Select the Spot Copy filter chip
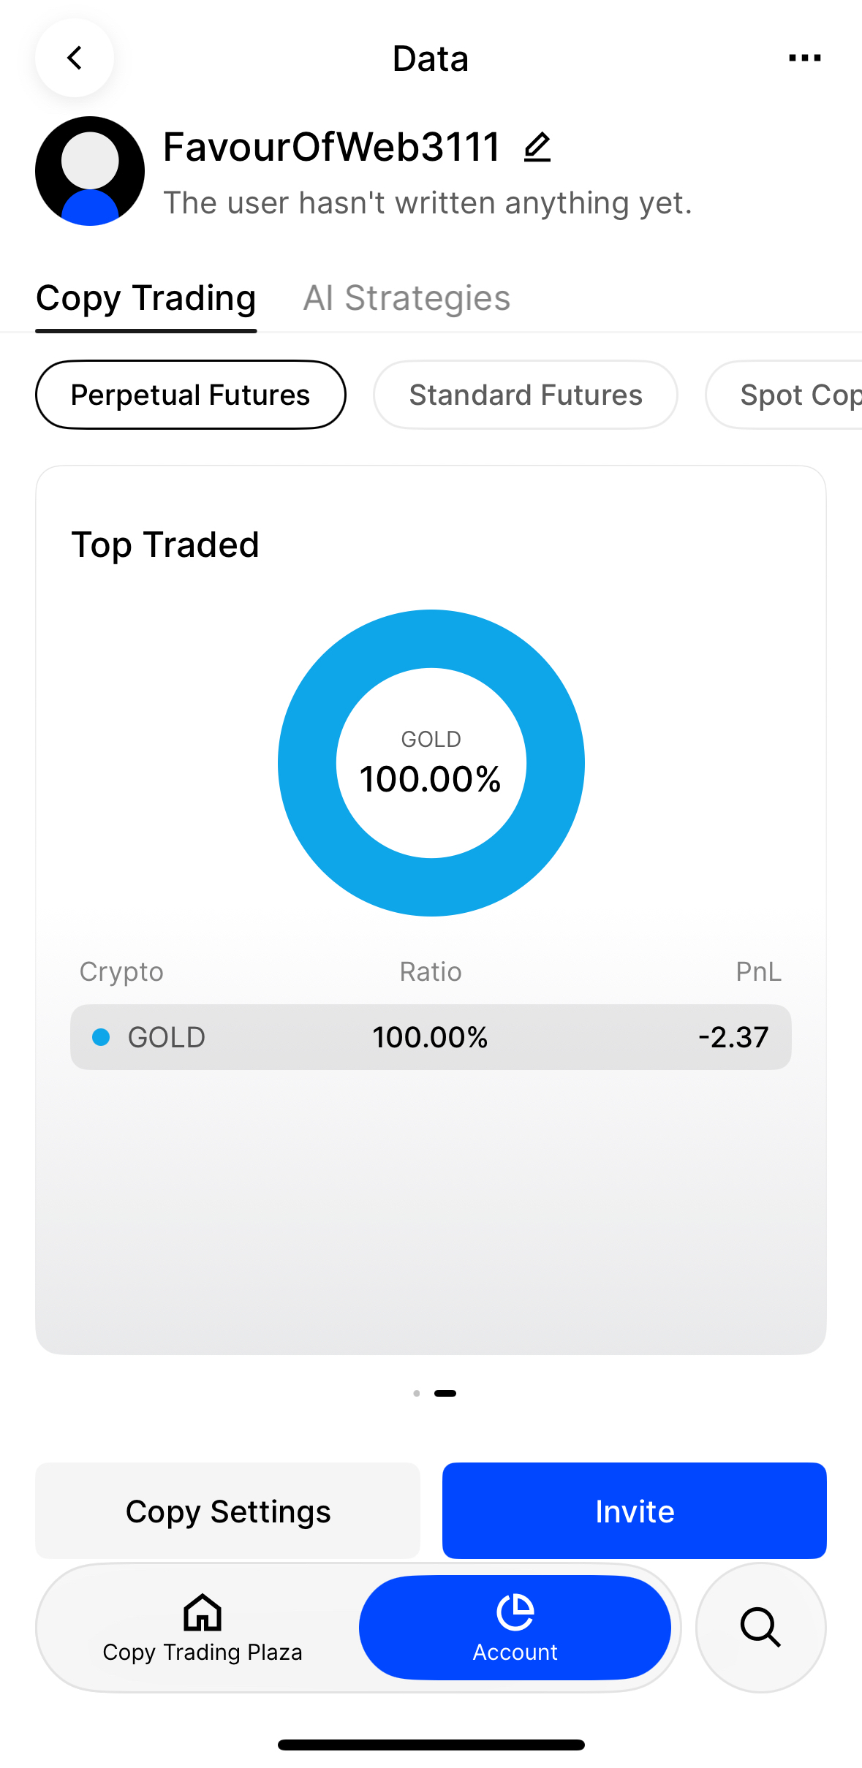Screen dimensions: 862x1768 pos(797,395)
